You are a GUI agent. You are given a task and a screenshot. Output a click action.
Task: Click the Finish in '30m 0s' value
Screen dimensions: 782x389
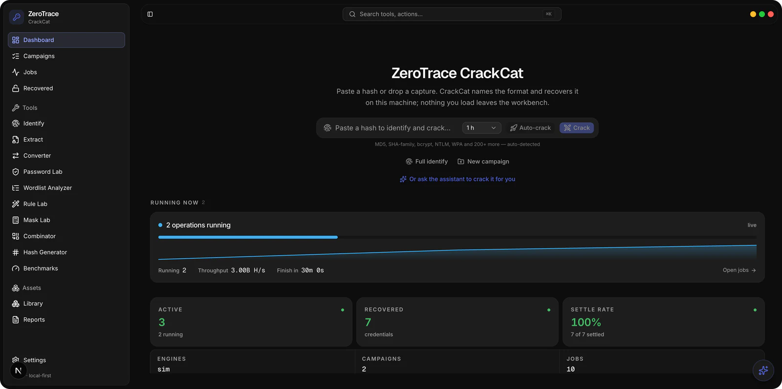tap(313, 270)
